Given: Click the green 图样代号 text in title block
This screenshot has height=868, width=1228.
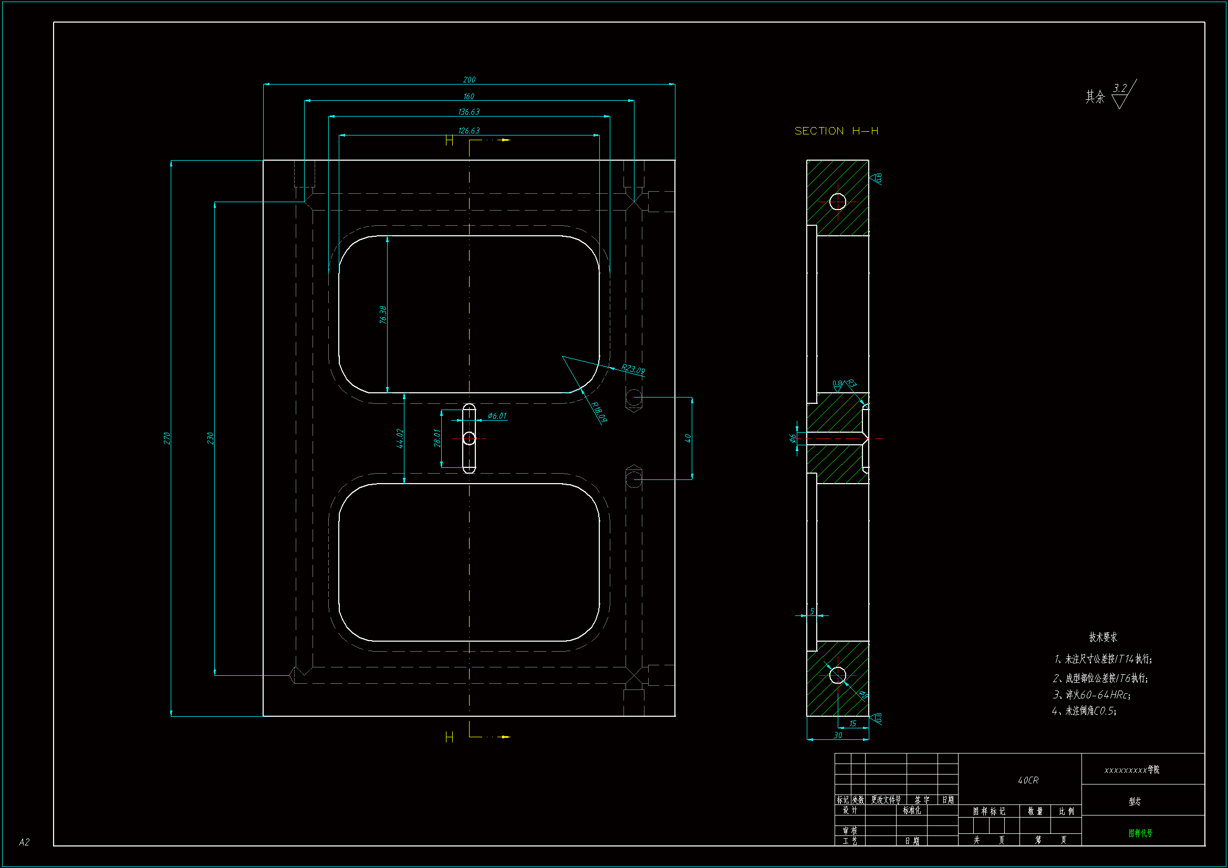Looking at the screenshot, I should [1140, 833].
